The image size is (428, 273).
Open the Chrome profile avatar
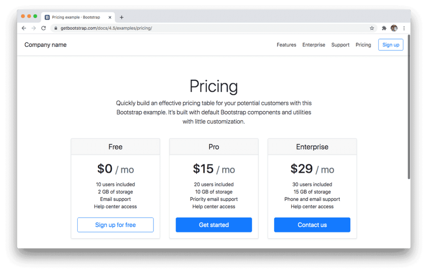[x=394, y=28]
